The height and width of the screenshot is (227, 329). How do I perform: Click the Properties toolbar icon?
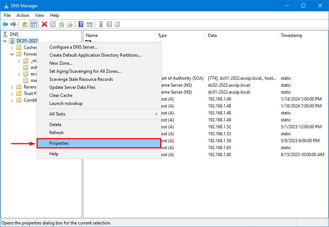pos(53,24)
